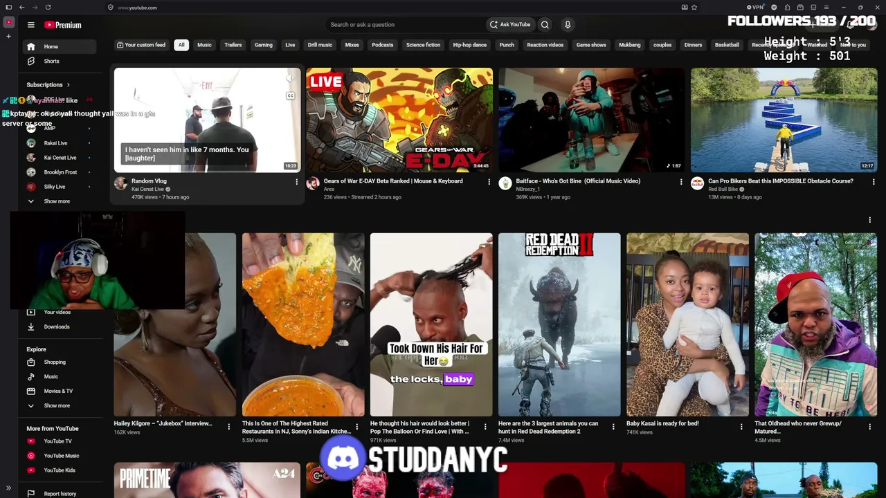
Task: Expand the browser sidebar with double chevron
Action: tap(8, 488)
